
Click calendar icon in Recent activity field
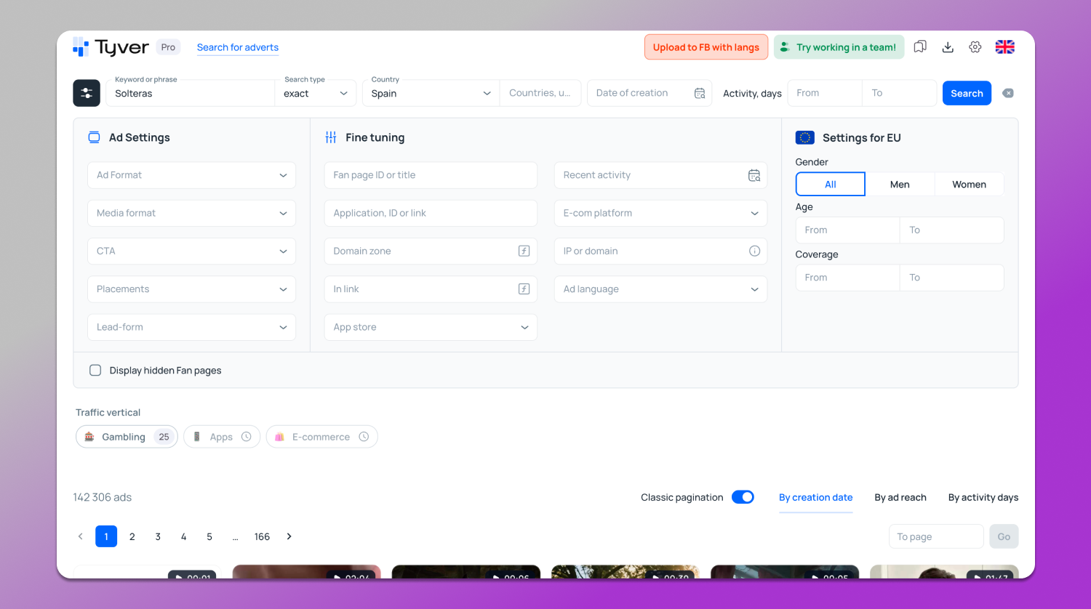point(754,175)
